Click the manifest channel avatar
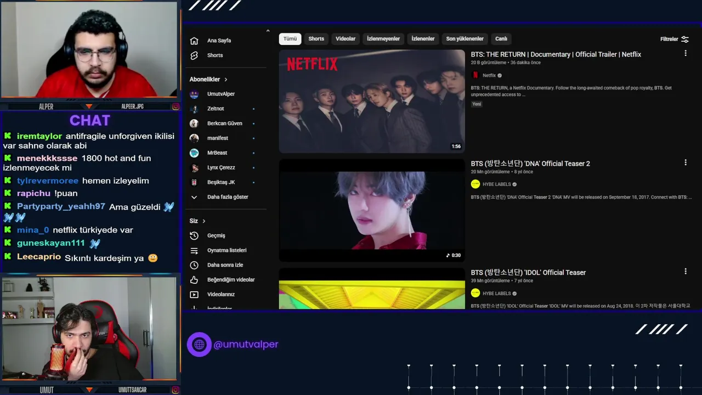The height and width of the screenshot is (395, 702). click(194, 138)
